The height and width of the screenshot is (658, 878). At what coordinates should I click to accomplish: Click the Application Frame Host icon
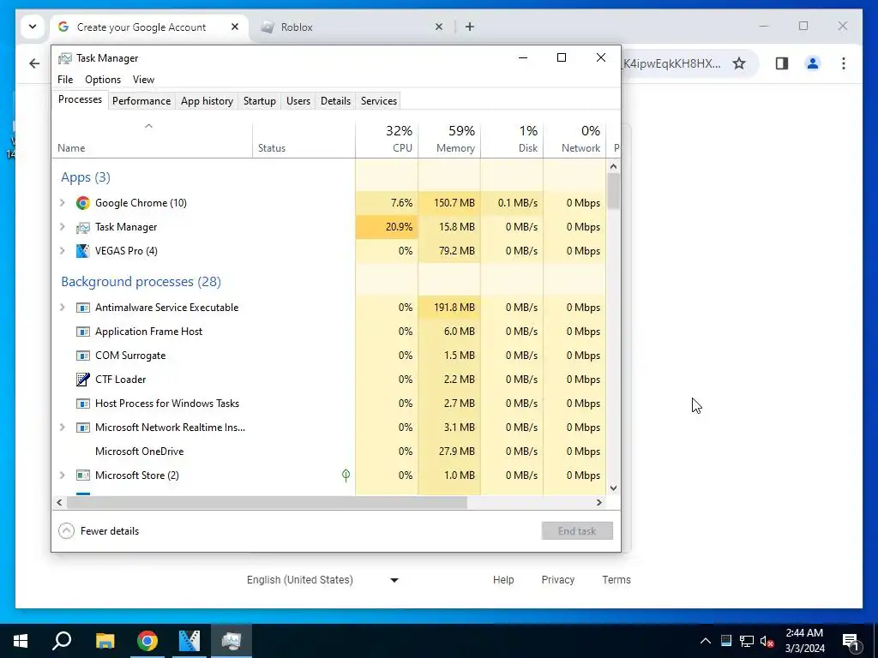83,332
